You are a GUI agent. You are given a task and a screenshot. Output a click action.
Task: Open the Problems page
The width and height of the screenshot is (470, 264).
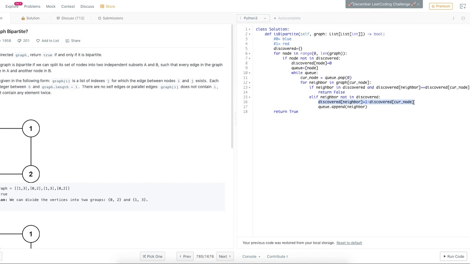point(32,6)
